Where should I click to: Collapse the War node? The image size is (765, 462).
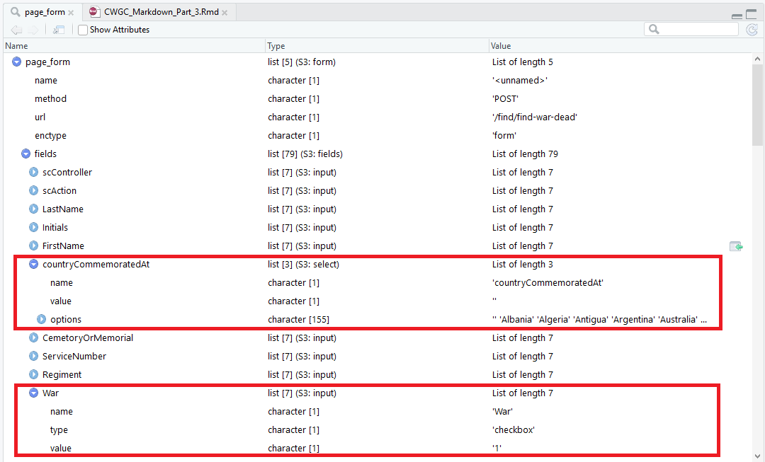click(33, 393)
